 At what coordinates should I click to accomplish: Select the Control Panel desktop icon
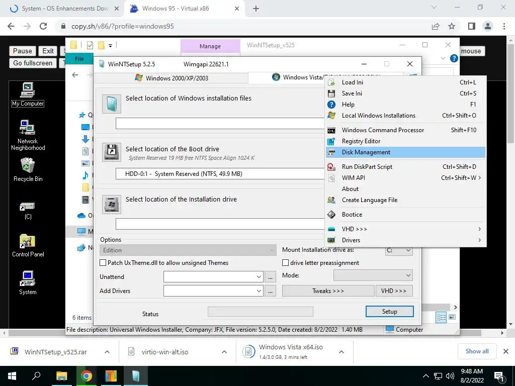(x=28, y=245)
